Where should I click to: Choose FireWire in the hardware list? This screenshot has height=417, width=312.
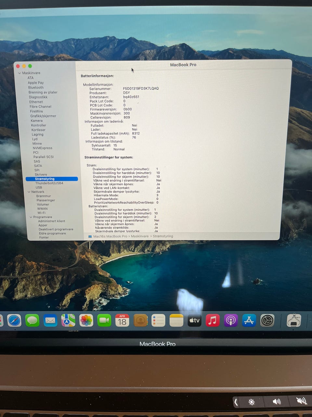pos(36,111)
